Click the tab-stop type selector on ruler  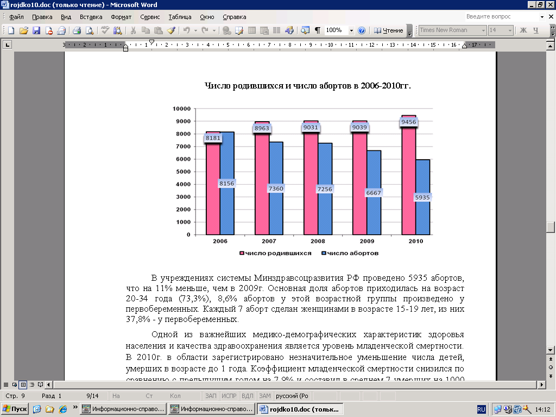[7, 45]
